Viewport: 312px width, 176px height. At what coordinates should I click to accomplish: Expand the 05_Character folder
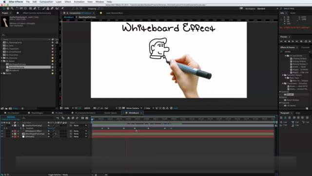[x=2, y=58]
